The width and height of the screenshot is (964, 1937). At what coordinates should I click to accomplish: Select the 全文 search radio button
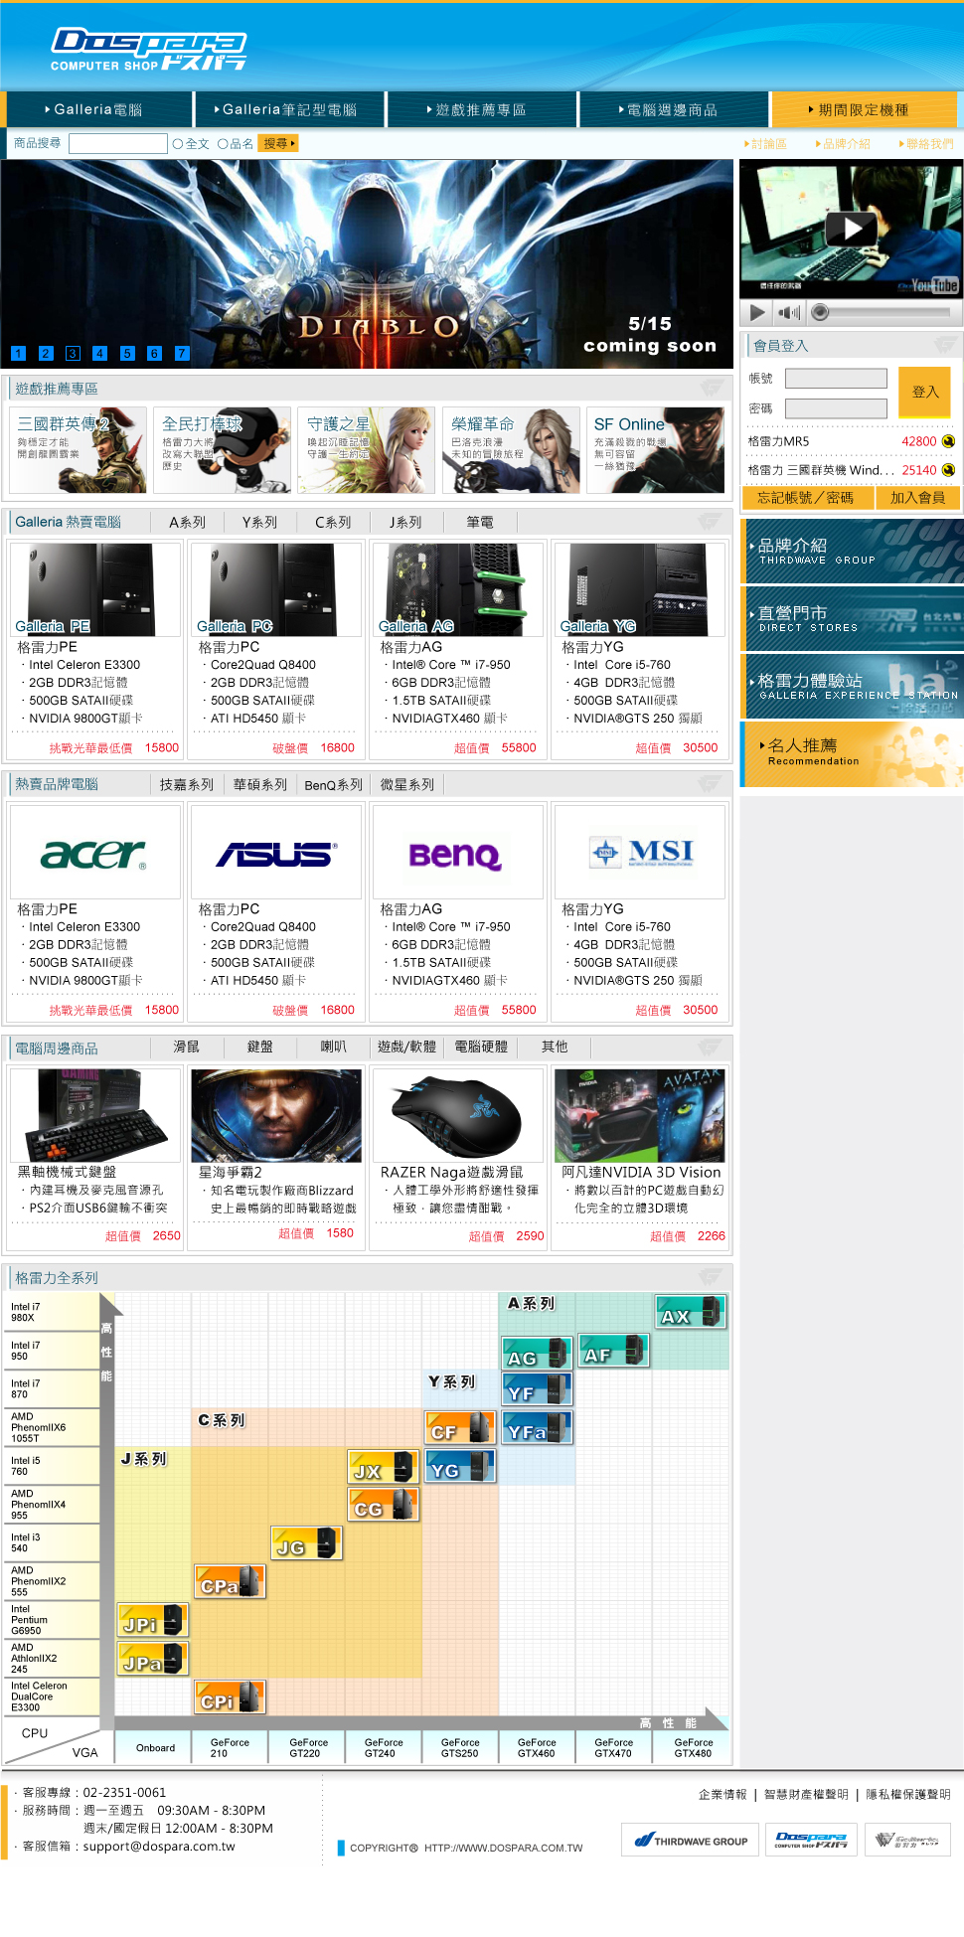pos(178,144)
